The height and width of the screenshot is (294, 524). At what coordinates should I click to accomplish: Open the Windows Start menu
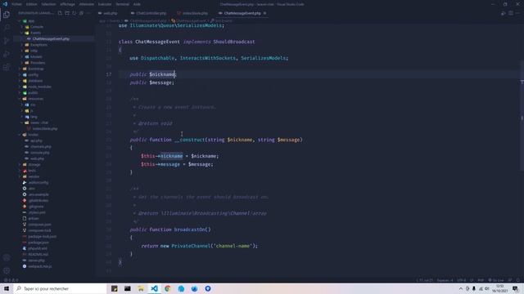click(x=7, y=288)
